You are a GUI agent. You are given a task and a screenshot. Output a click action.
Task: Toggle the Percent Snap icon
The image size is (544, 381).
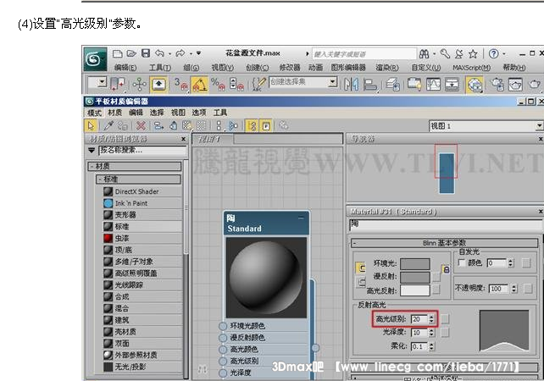click(218, 84)
